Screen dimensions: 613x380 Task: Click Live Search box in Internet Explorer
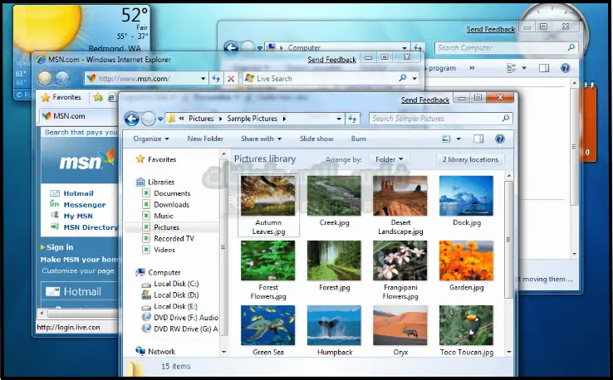pyautogui.click(x=331, y=79)
